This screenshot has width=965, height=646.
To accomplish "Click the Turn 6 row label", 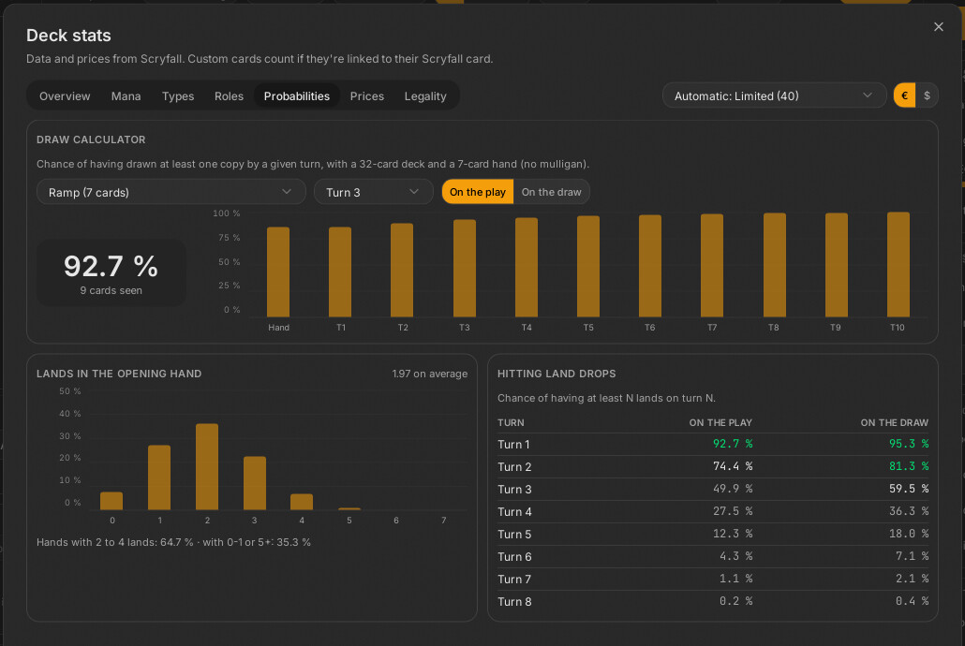I will pos(514,556).
